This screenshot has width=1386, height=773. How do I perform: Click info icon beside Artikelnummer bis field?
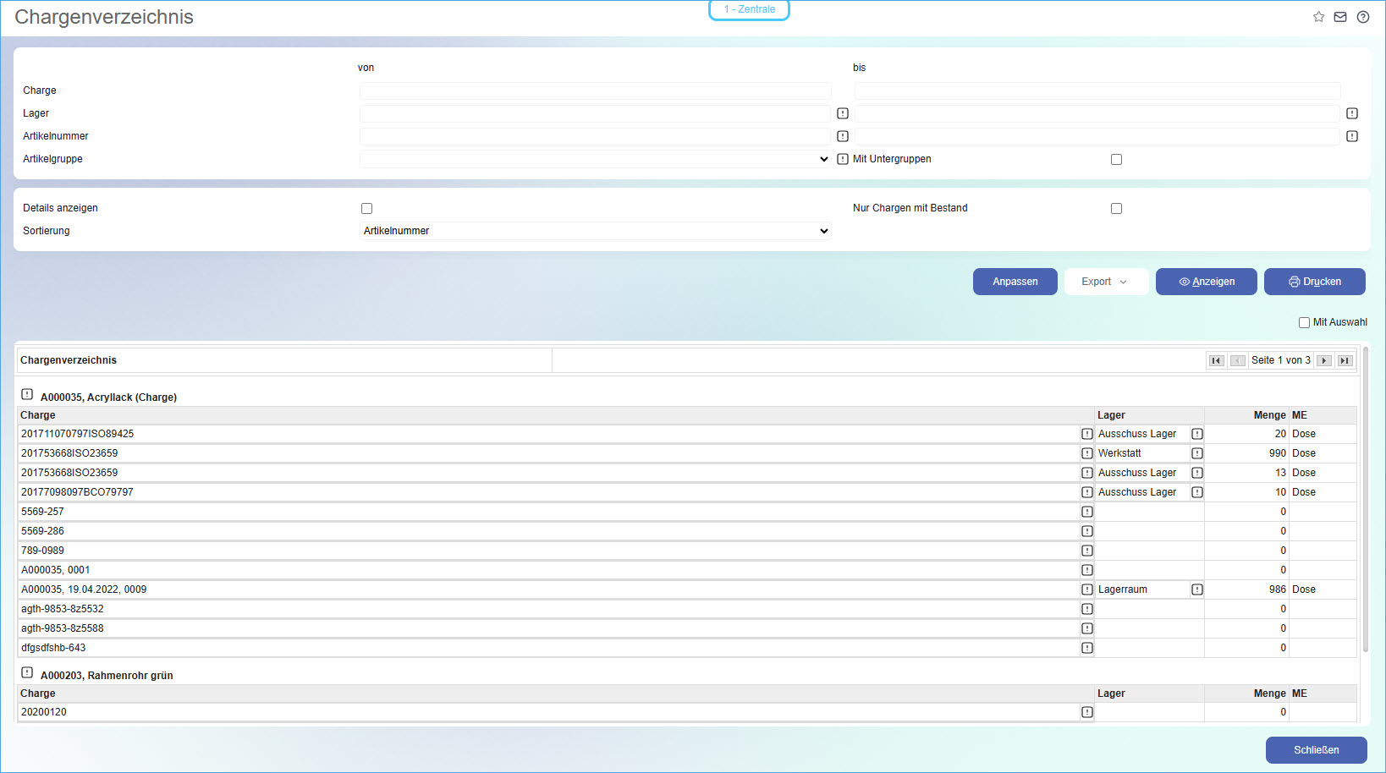[x=1352, y=136]
